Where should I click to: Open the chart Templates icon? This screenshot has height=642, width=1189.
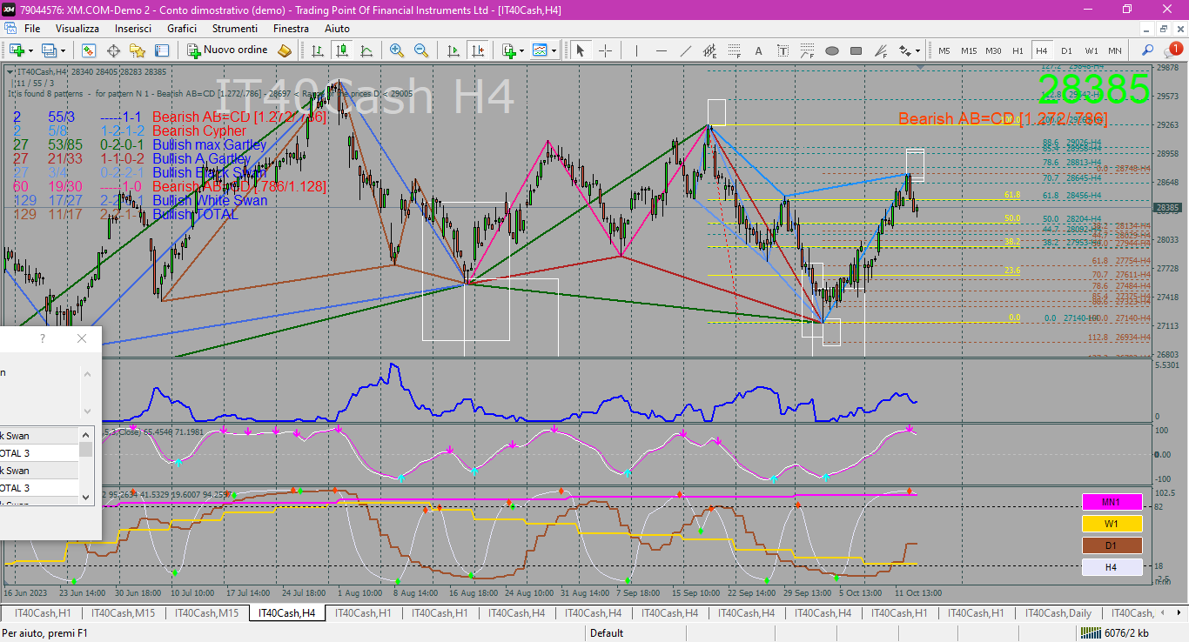click(x=541, y=50)
